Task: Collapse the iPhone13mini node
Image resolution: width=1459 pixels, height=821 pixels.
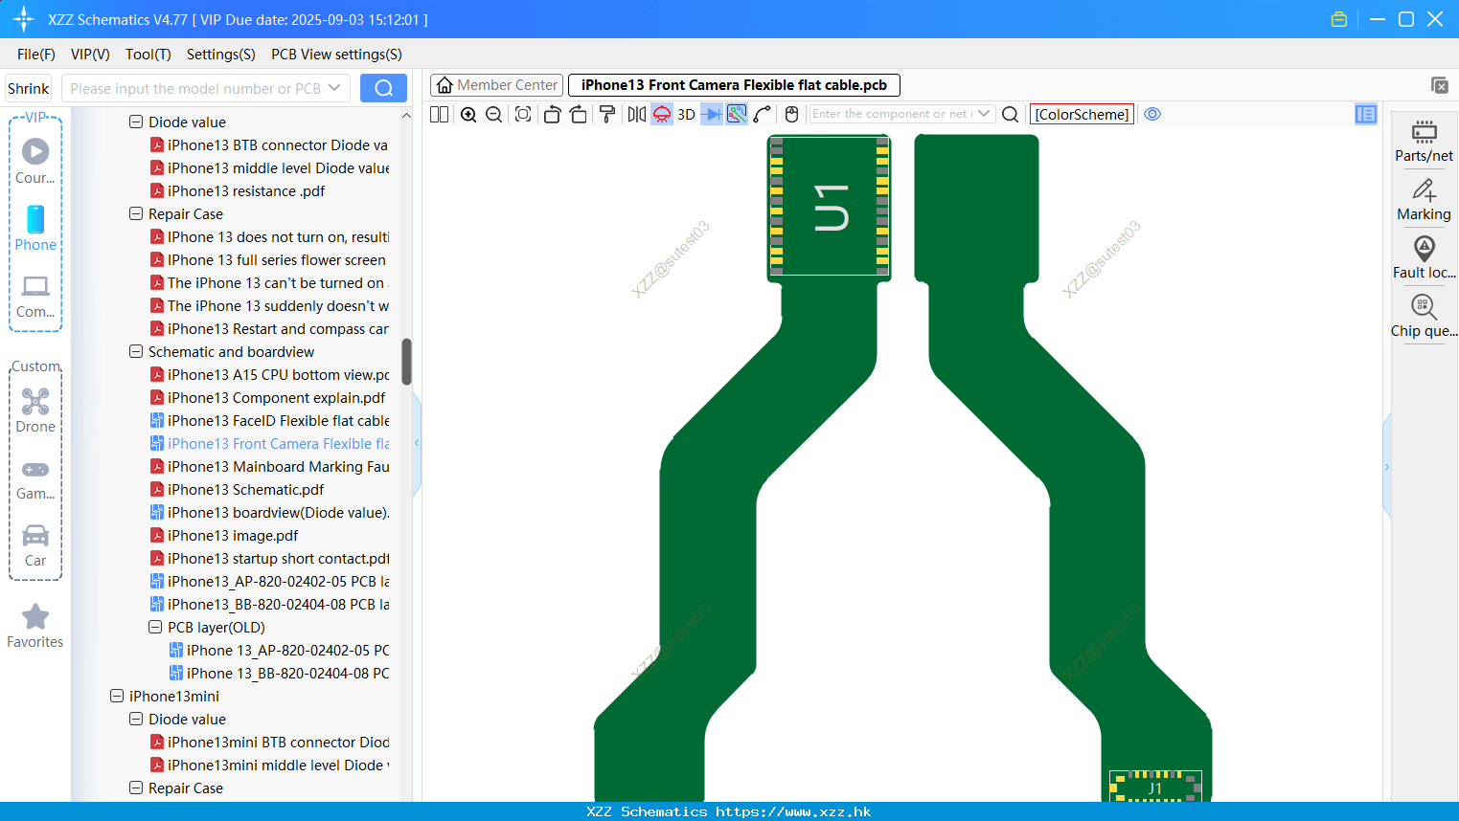Action: [117, 696]
